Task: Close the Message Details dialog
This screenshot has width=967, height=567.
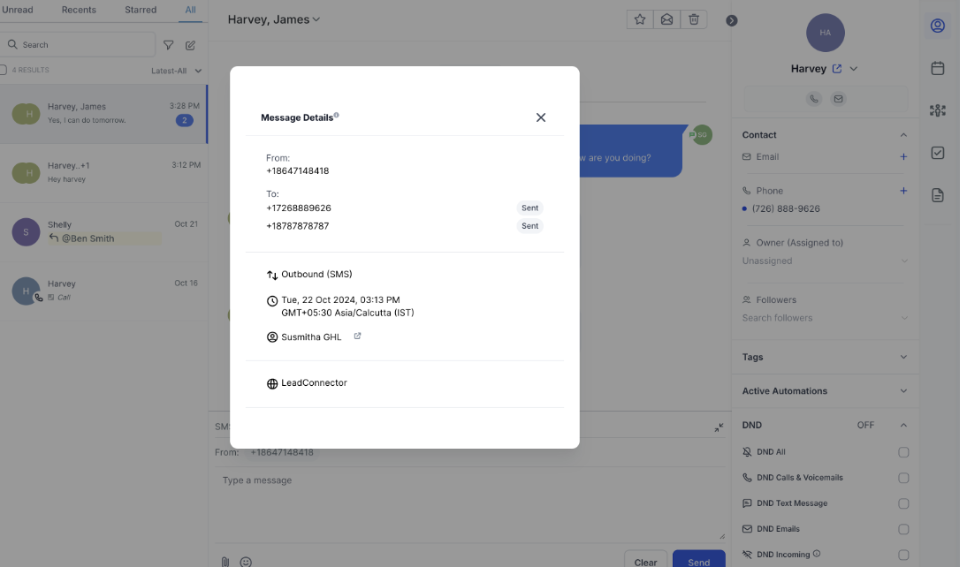Action: click(541, 117)
